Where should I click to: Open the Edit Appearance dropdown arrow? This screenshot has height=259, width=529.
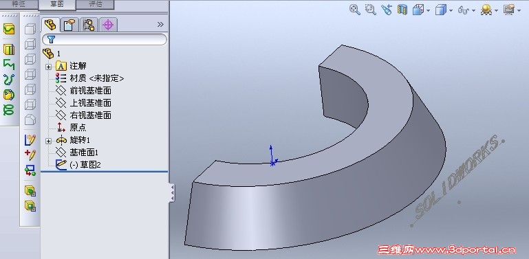[496, 11]
